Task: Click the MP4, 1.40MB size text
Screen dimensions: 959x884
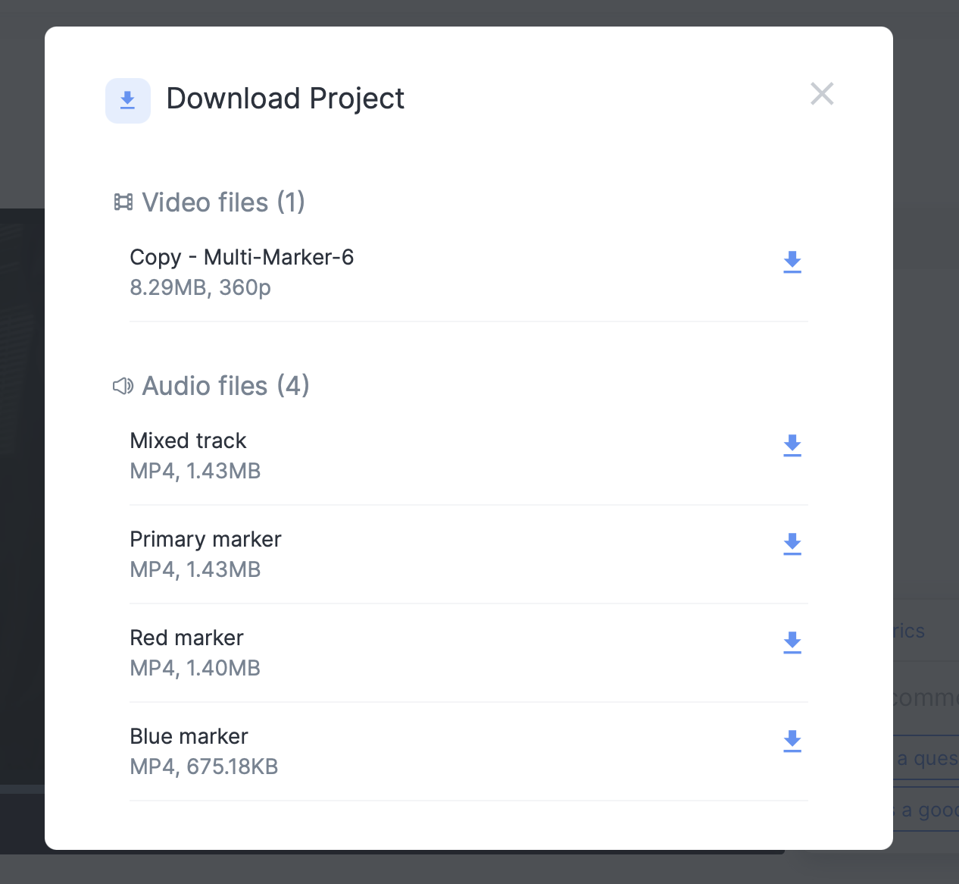Action: click(x=195, y=668)
